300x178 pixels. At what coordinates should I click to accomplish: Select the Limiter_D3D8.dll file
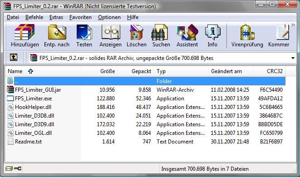tap(34, 116)
